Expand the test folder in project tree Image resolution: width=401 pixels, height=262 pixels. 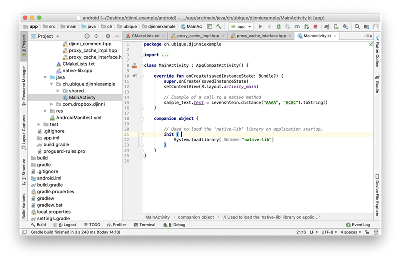40,124
